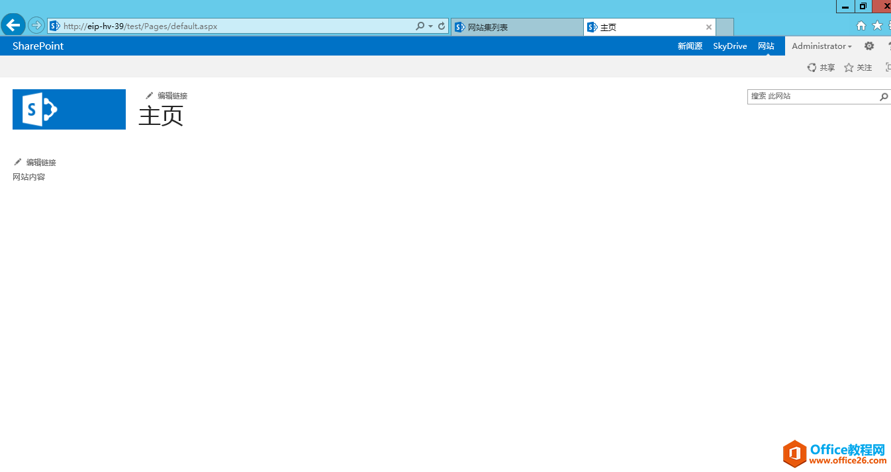
Task: Click the 共享 share button
Action: [x=821, y=67]
